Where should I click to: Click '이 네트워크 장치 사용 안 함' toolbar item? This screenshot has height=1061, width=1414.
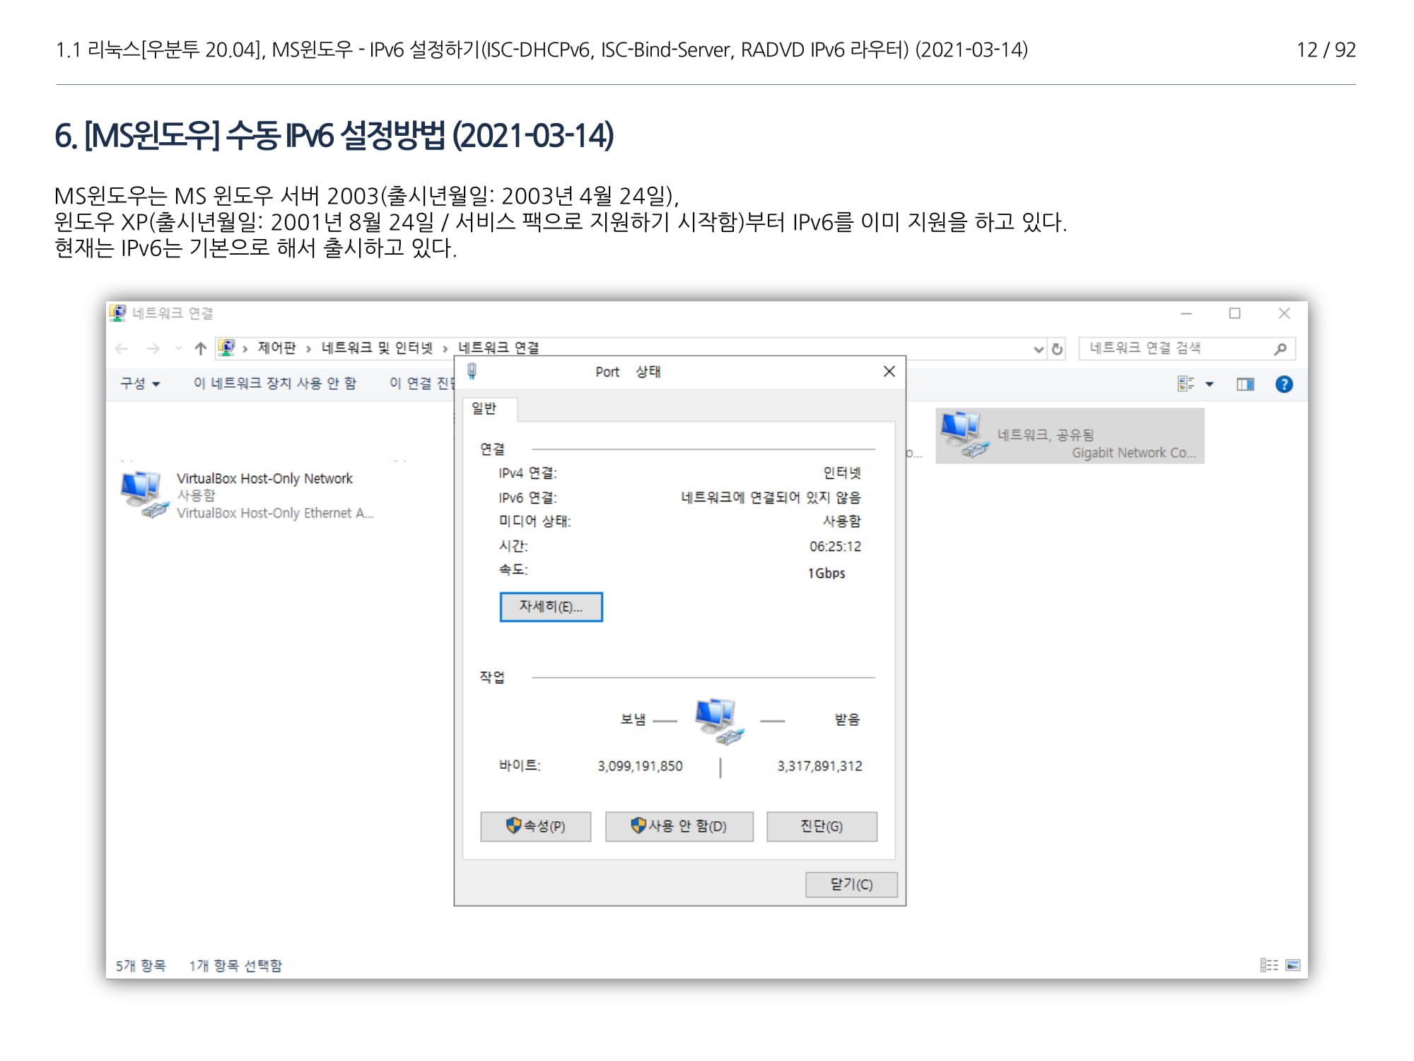tap(275, 383)
